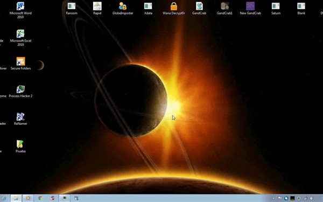
Task: Select the Rapid file icon
Action: (97, 9)
